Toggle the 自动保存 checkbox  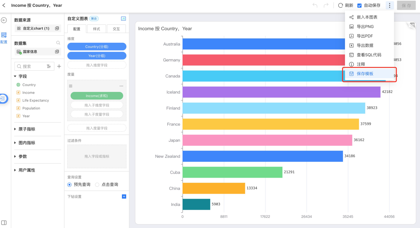click(360, 6)
